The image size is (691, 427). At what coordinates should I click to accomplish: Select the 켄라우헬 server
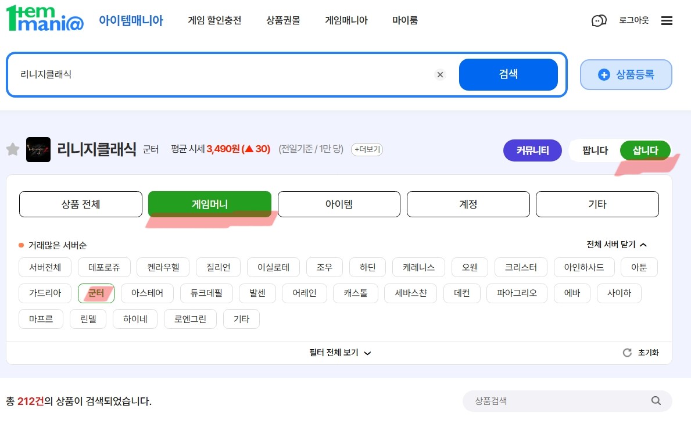coord(163,267)
